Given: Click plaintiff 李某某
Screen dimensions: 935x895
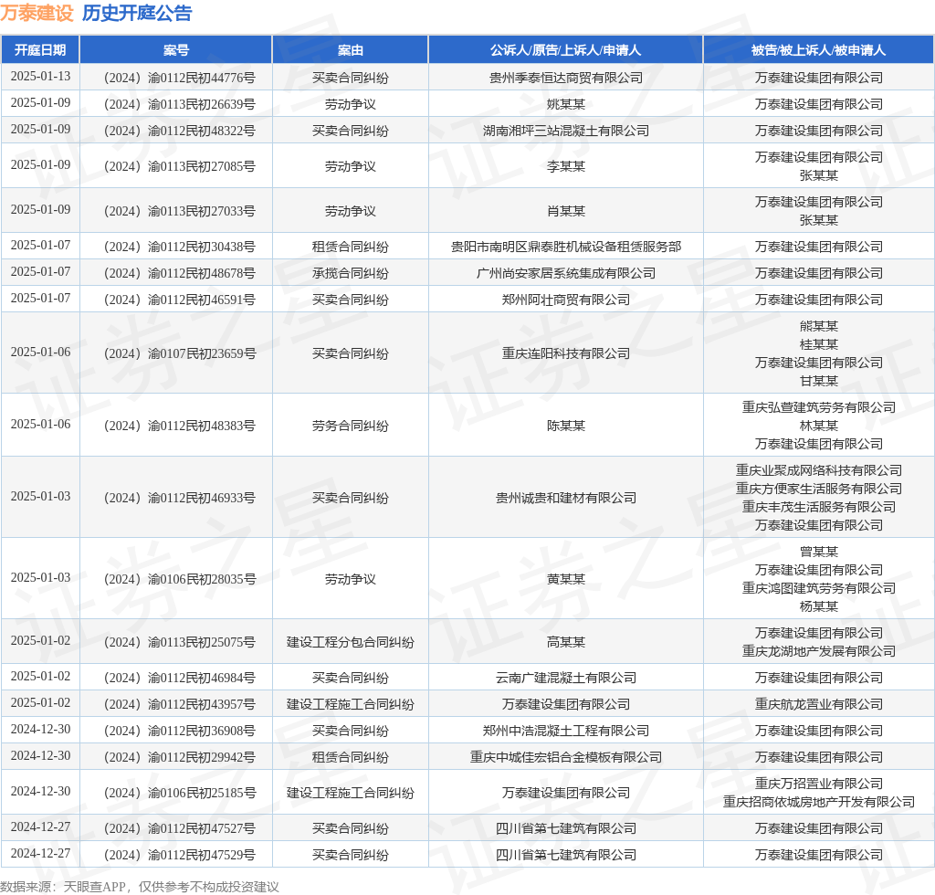Looking at the screenshot, I should tap(566, 166).
